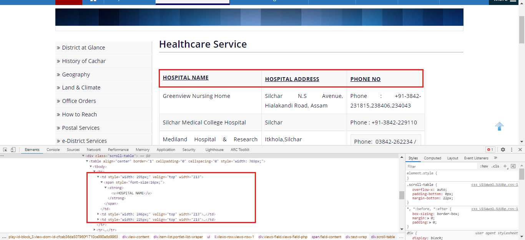525x240 pixels.
Task: Expand the margin shorthand property triangle
Action: point(429,218)
